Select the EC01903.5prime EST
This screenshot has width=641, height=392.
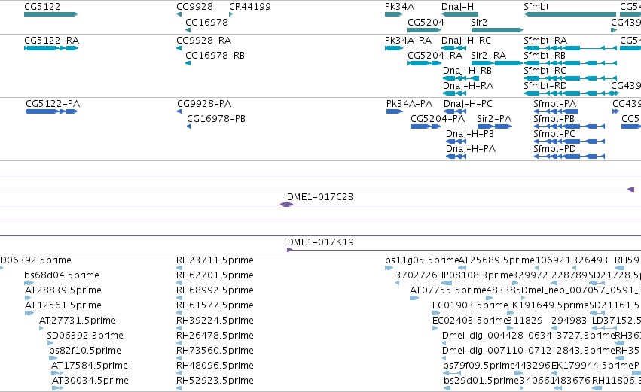(435, 313)
